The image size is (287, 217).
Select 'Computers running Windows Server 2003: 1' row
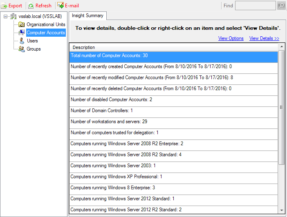[x=173, y=167]
